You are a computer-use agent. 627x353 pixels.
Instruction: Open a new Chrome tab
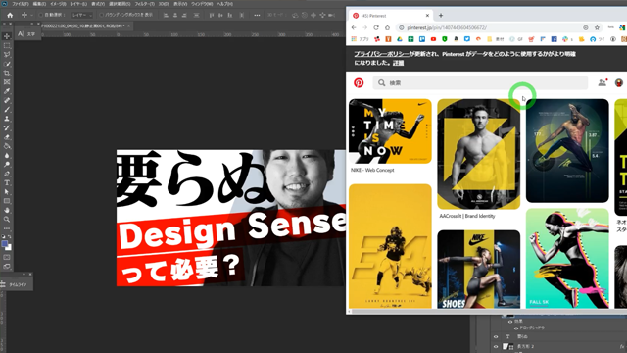coord(441,16)
